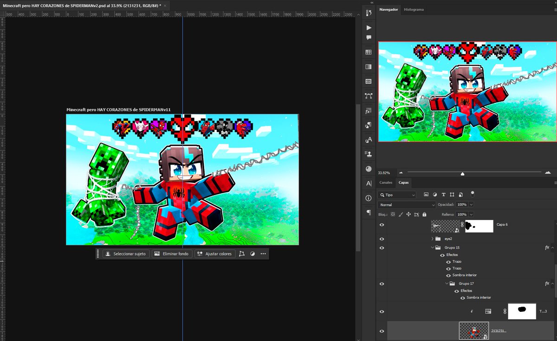Click Seleccionar sujeto button
The width and height of the screenshot is (557, 341).
pos(125,254)
